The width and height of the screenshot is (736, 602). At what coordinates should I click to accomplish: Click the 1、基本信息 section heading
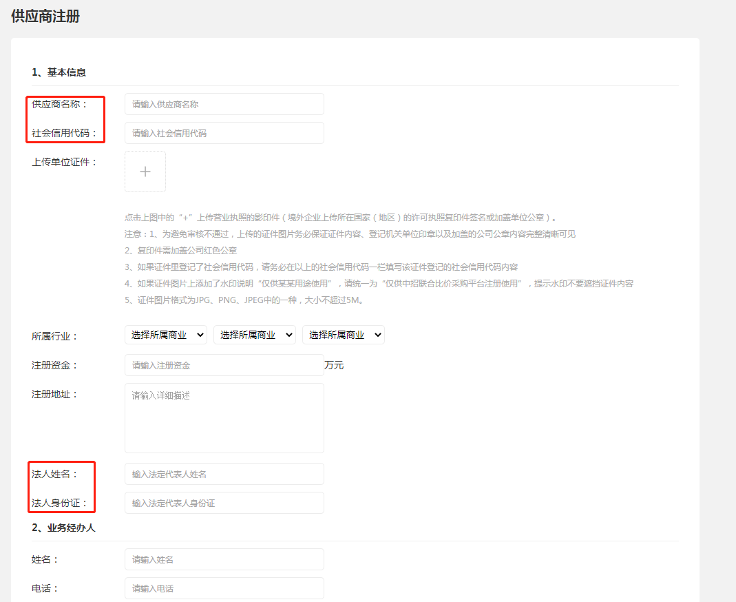point(59,72)
